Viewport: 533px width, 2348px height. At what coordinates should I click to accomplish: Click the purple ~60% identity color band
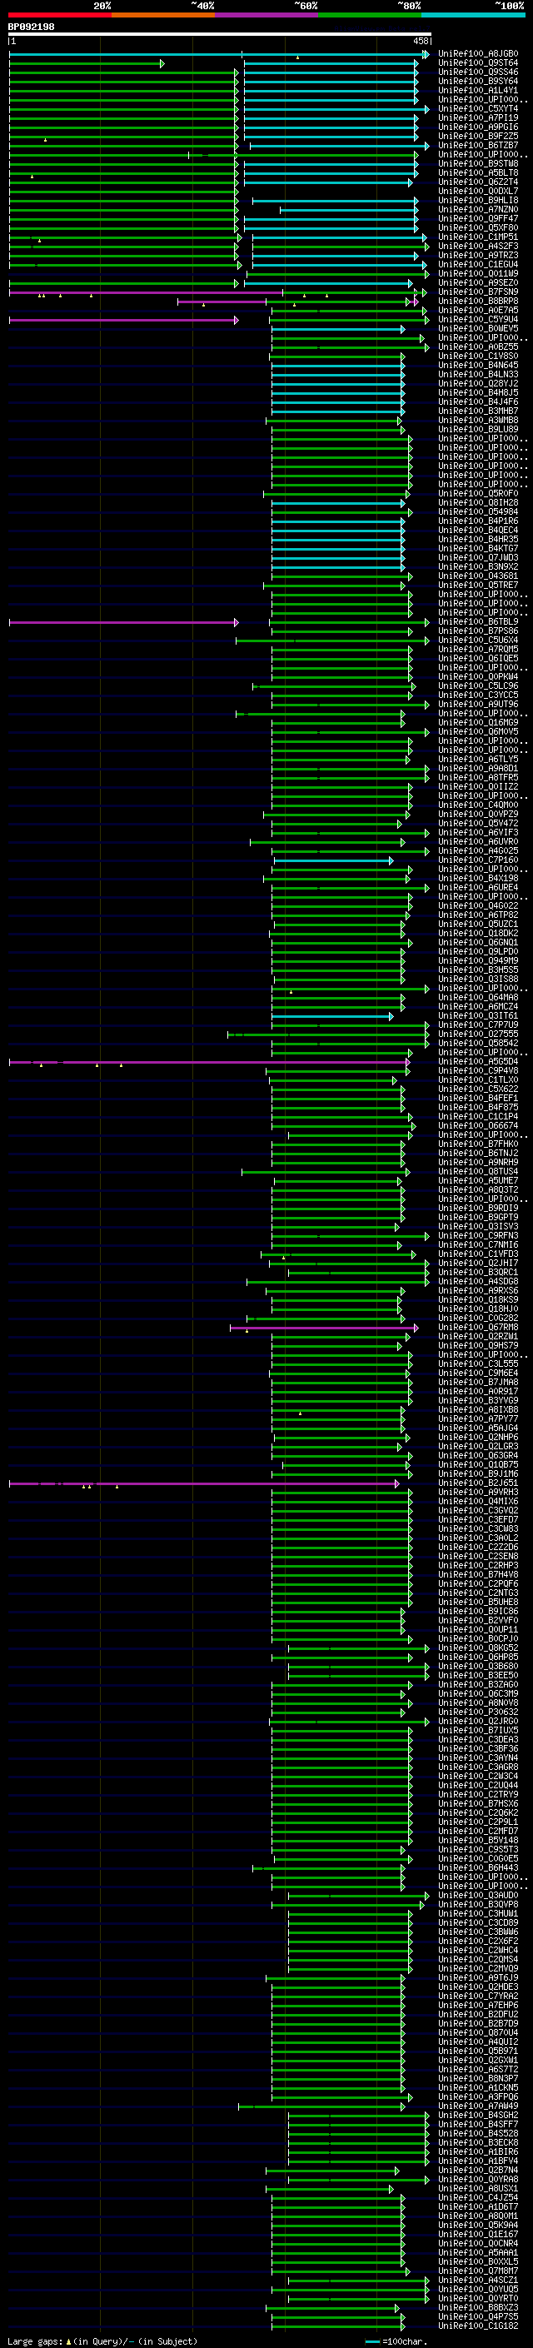[x=266, y=15]
